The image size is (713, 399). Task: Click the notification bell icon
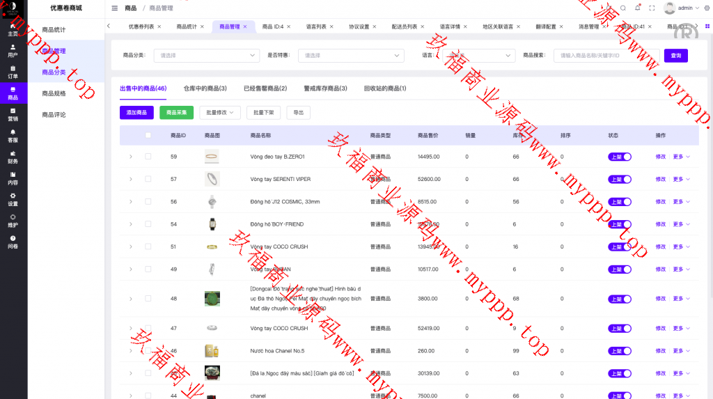coord(637,8)
